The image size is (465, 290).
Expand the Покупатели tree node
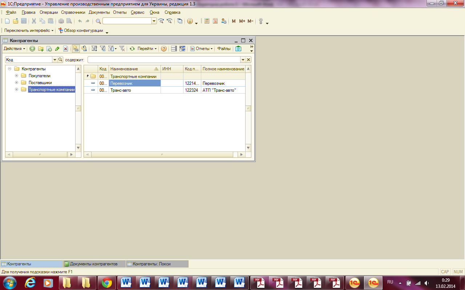pyautogui.click(x=16, y=76)
